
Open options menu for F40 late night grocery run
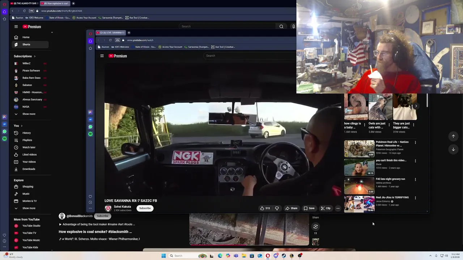click(x=415, y=179)
